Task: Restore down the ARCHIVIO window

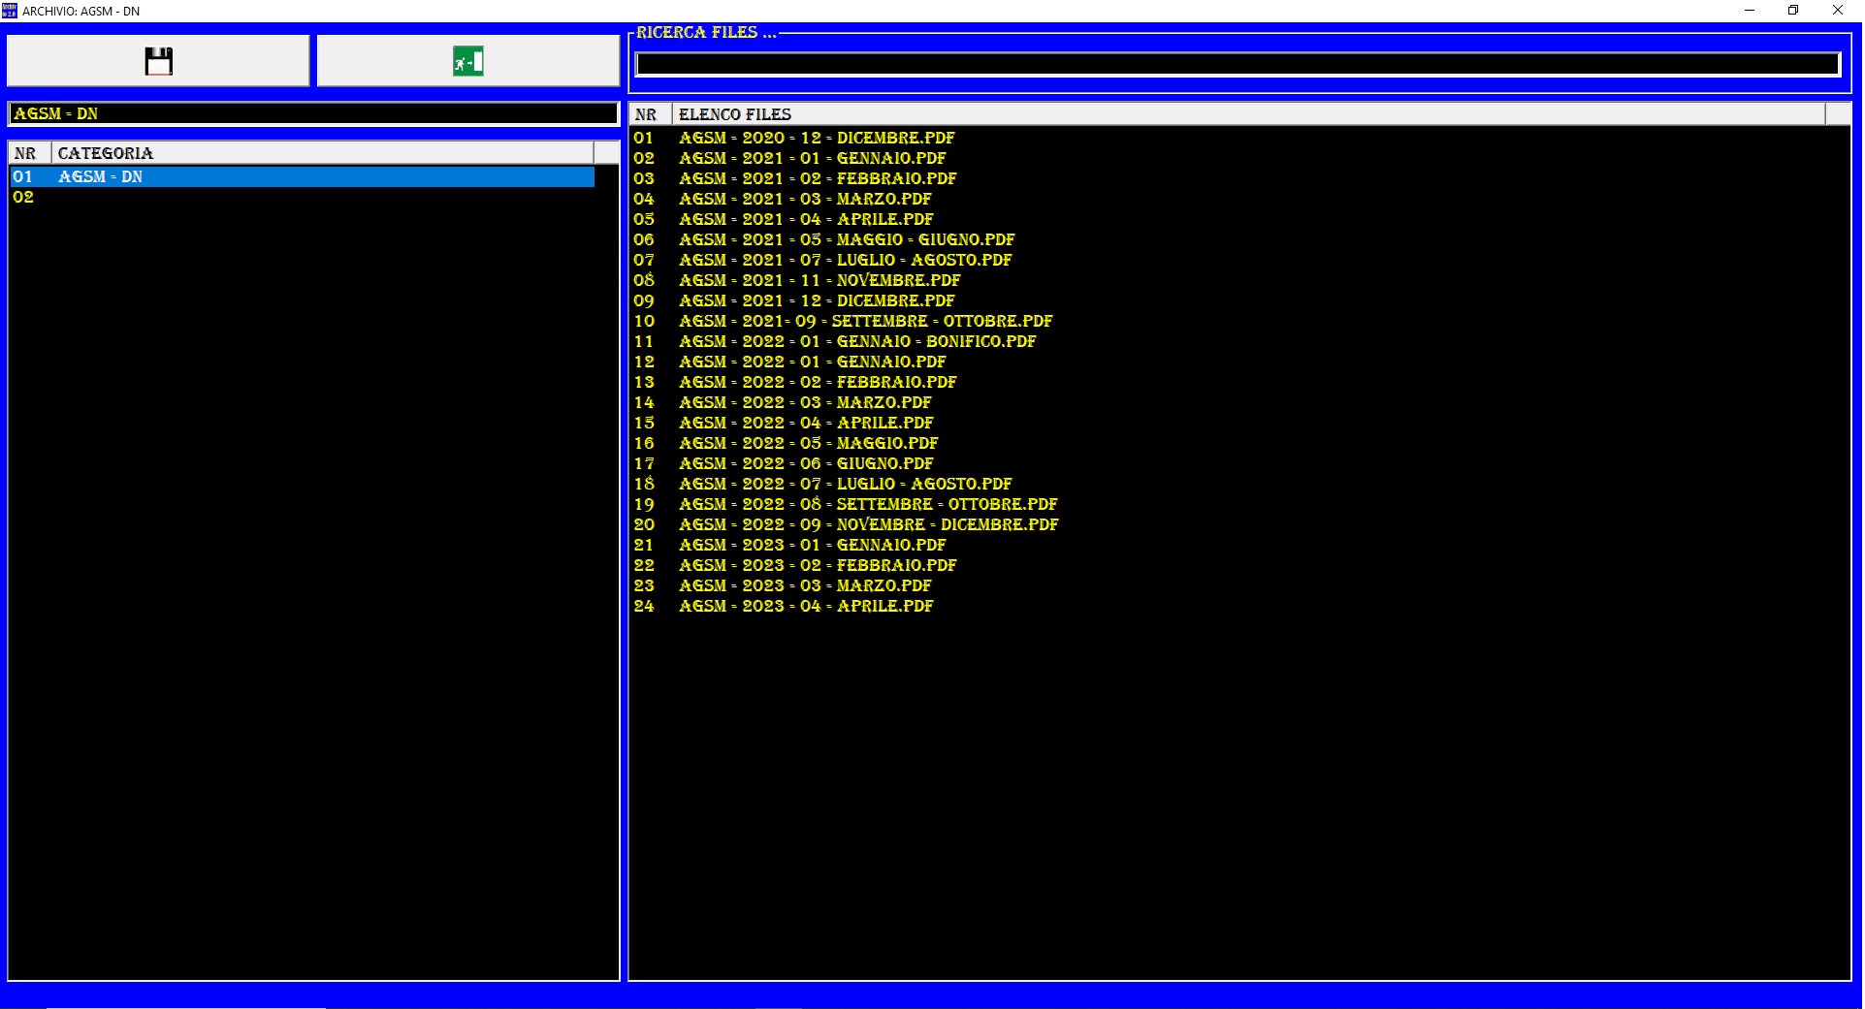Action: [1793, 11]
